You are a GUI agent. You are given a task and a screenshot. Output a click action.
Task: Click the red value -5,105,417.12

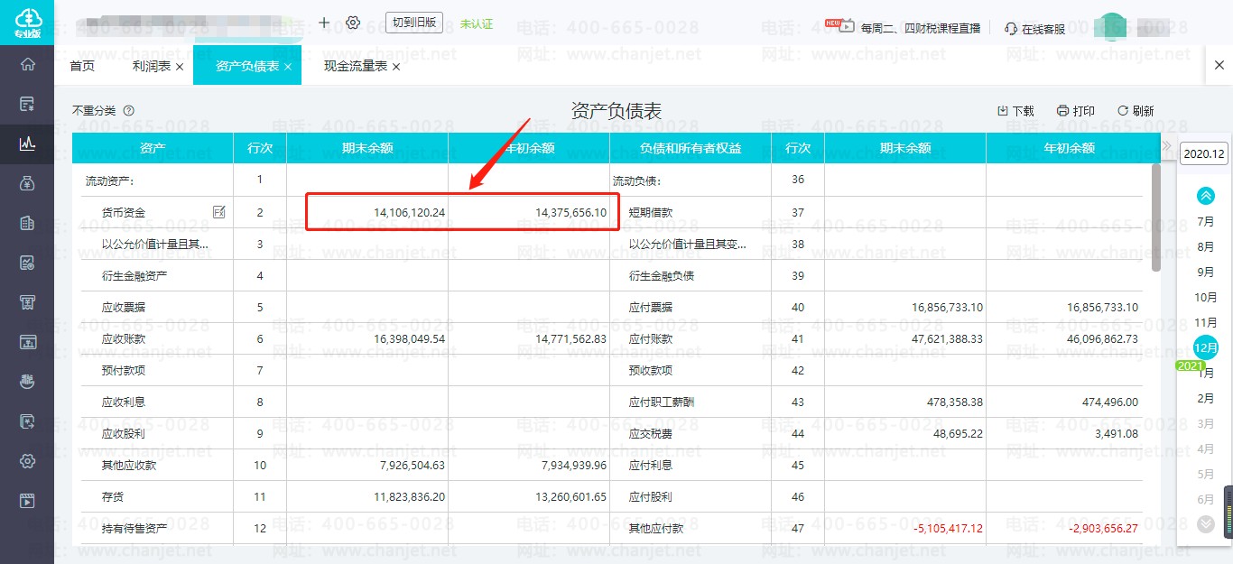tap(948, 528)
